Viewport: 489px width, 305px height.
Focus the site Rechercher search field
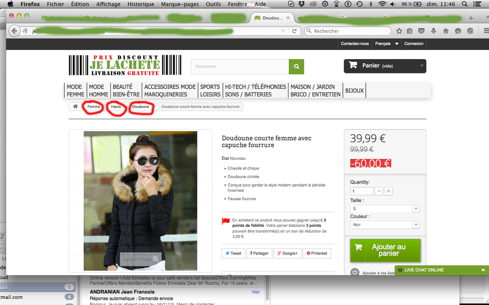[x=240, y=66]
